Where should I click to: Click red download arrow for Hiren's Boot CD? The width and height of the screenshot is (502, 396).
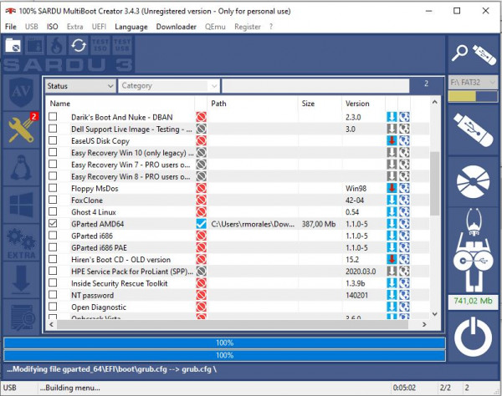pos(392,259)
